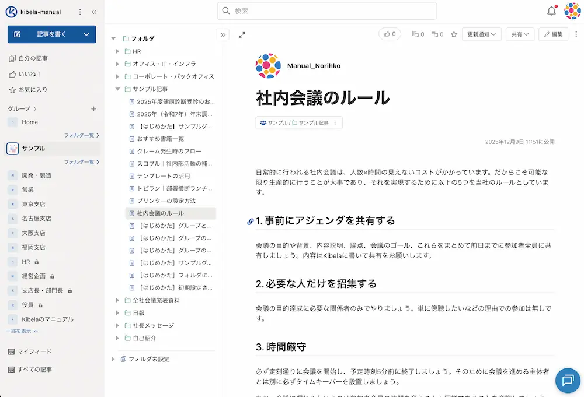Click the pencil icon on 記事を書く button
The height and width of the screenshot is (397, 584).
pyautogui.click(x=18, y=34)
